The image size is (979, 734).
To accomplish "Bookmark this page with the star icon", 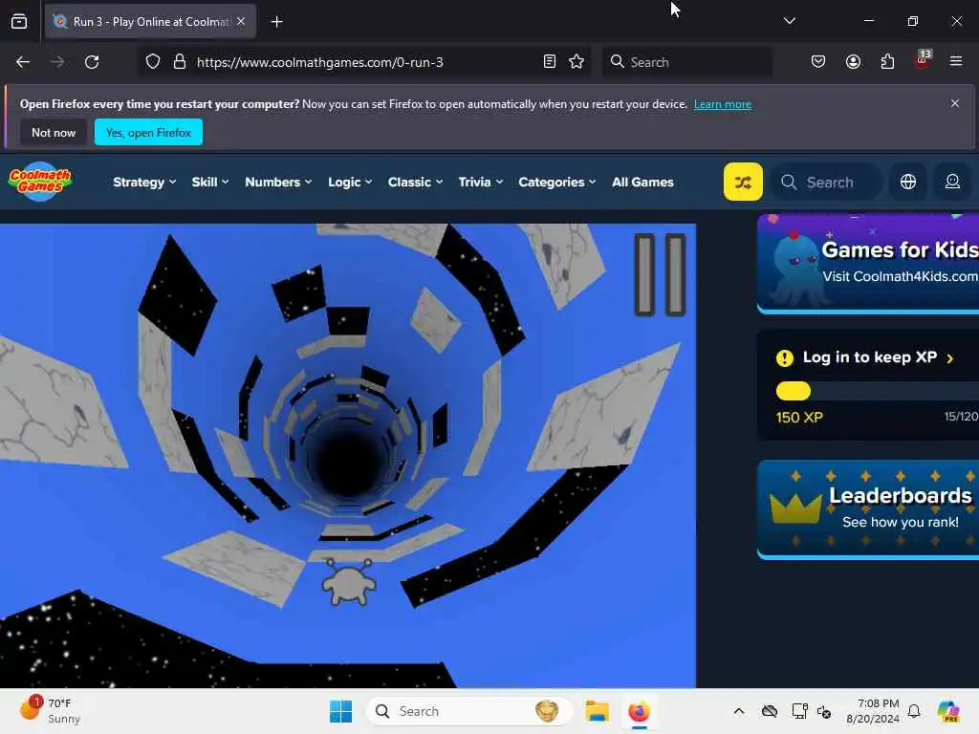I will click(x=577, y=62).
